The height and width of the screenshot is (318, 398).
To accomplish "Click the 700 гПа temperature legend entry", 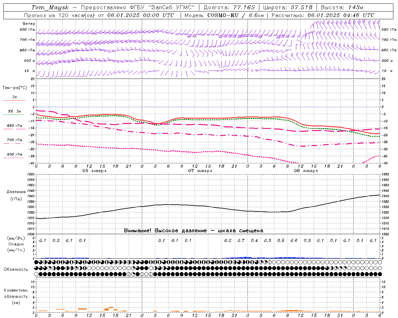I will tap(14, 141).
